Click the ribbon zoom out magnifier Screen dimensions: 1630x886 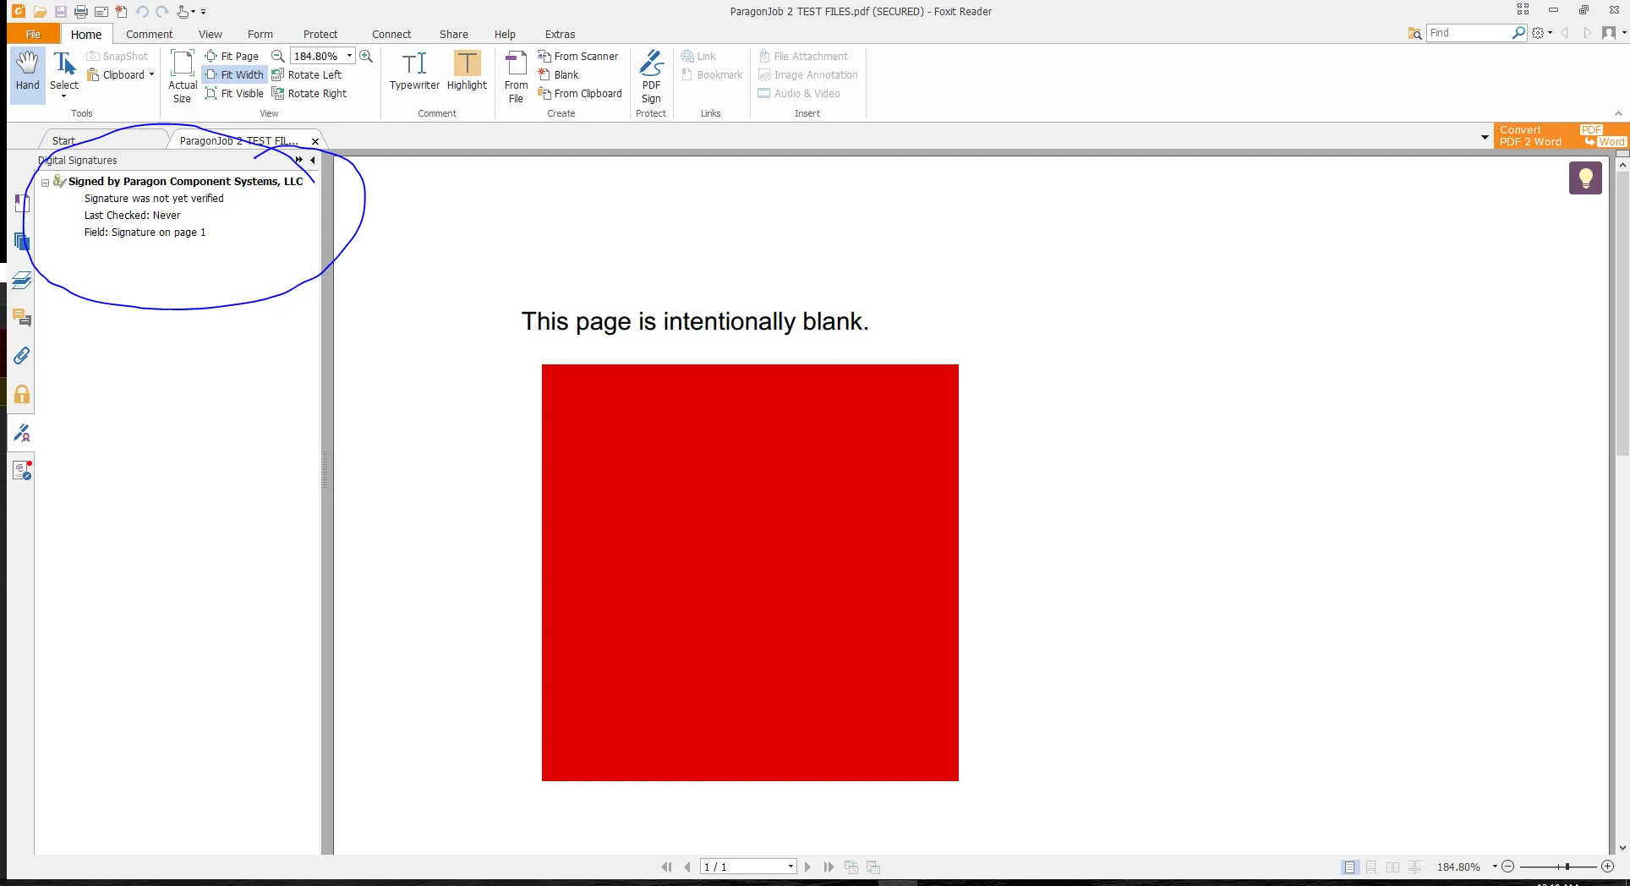pos(277,57)
